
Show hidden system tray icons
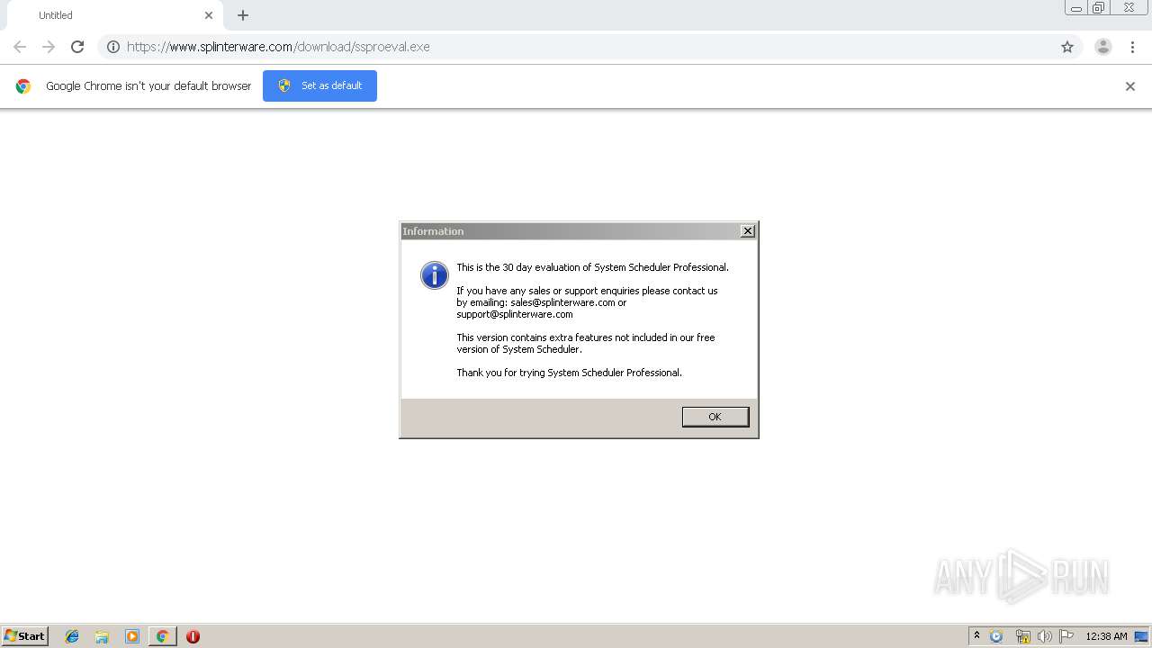pos(976,636)
